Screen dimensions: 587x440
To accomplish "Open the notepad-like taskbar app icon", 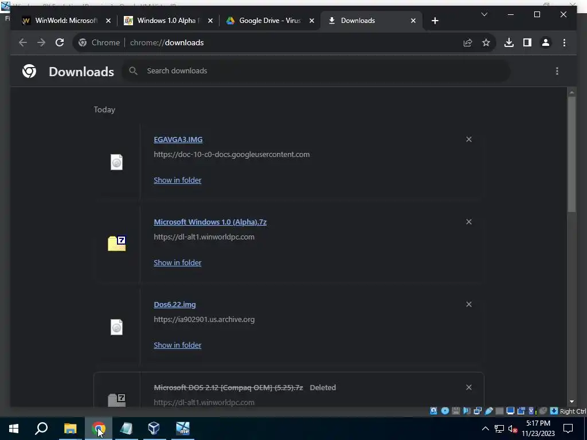I will click(x=126, y=429).
